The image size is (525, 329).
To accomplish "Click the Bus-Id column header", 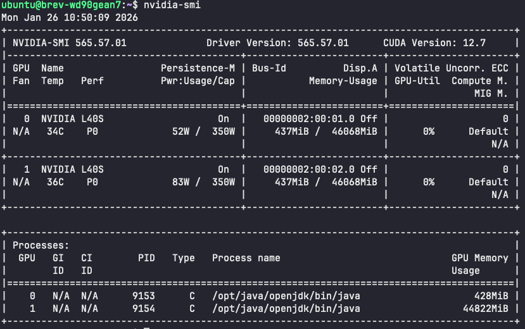I will coord(269,68).
